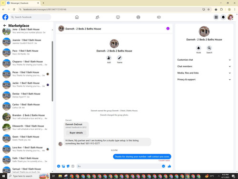
Task: Click Buyer details button
Action: (76, 133)
